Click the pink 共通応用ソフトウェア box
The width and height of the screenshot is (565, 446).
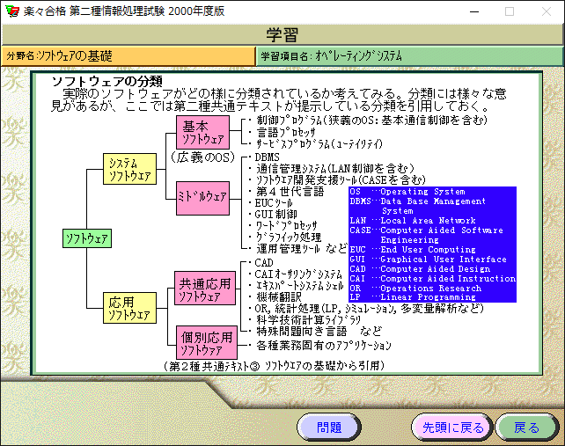tap(205, 289)
